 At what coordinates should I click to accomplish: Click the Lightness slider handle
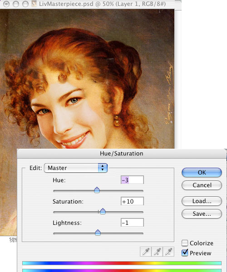tap(98, 233)
